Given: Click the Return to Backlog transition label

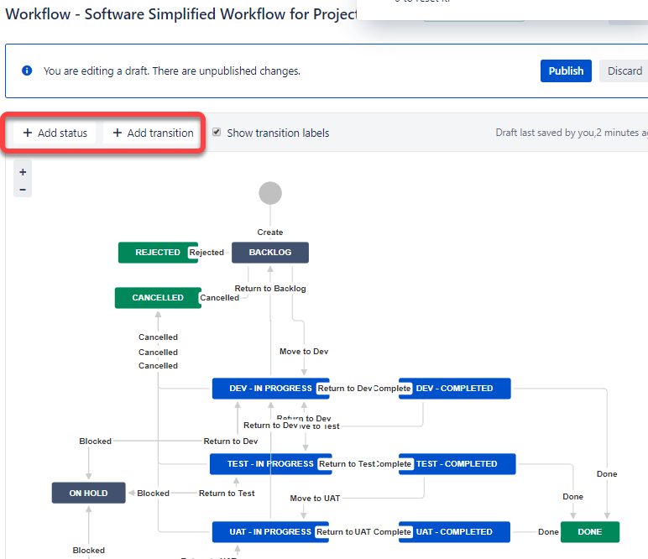Looking at the screenshot, I should (270, 289).
